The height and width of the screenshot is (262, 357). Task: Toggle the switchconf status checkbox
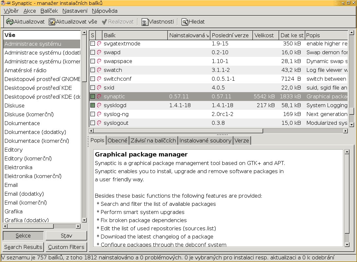[92, 79]
